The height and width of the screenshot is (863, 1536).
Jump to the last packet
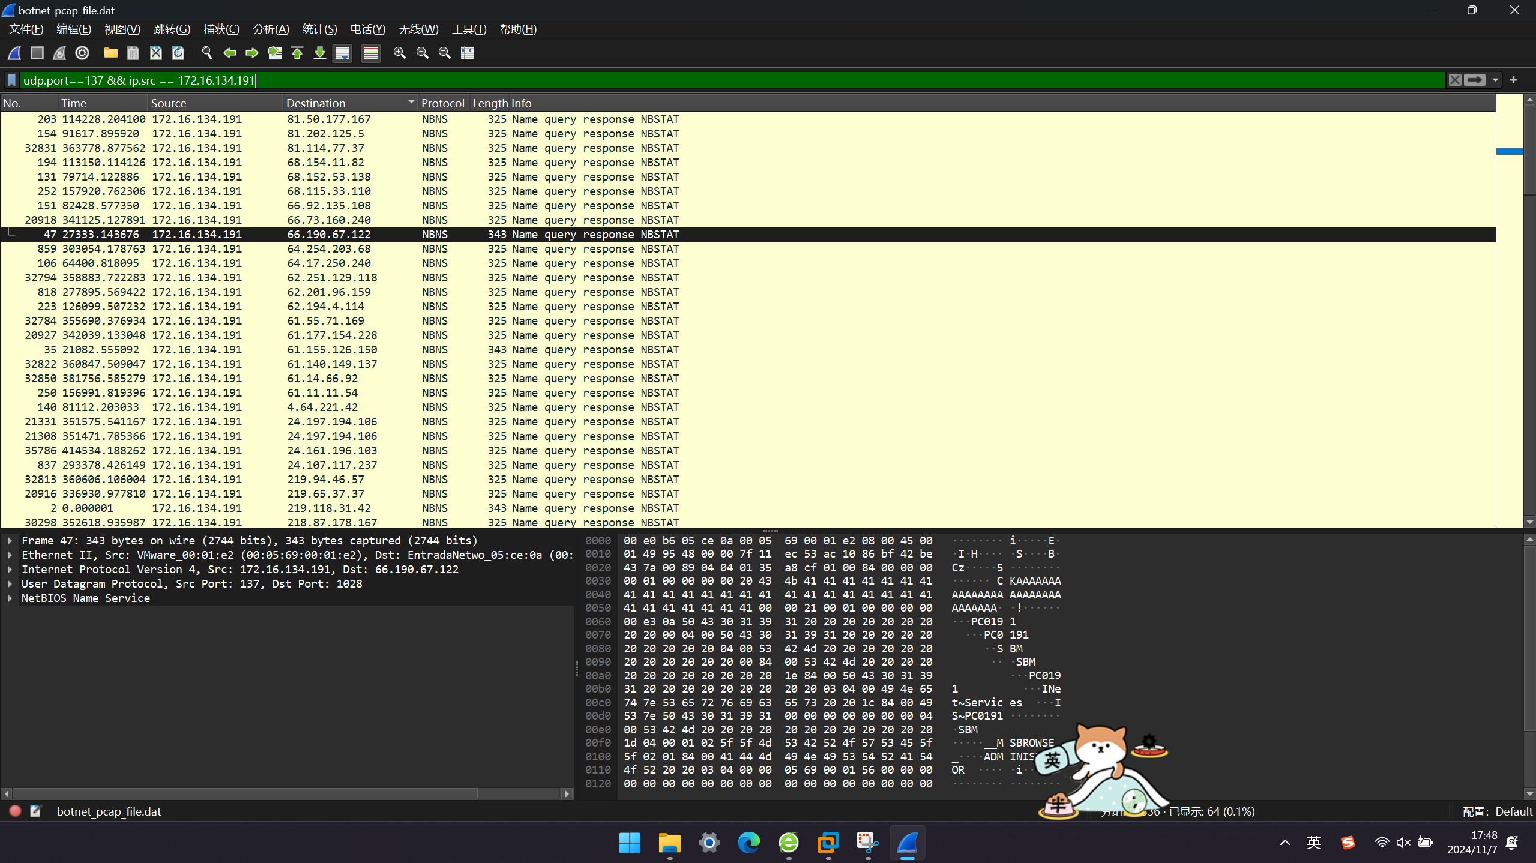click(x=320, y=53)
